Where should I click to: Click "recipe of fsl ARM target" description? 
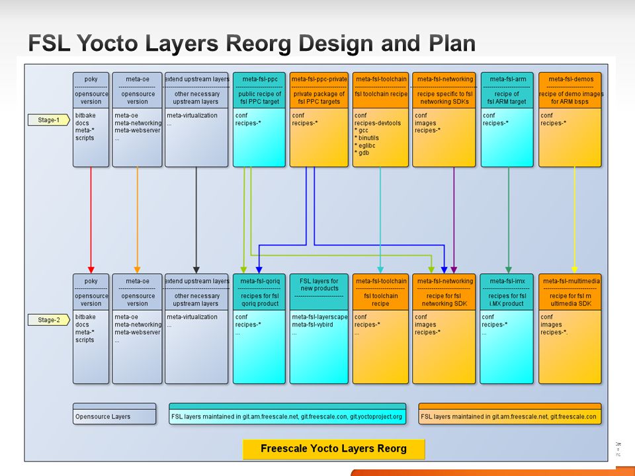pyautogui.click(x=507, y=98)
